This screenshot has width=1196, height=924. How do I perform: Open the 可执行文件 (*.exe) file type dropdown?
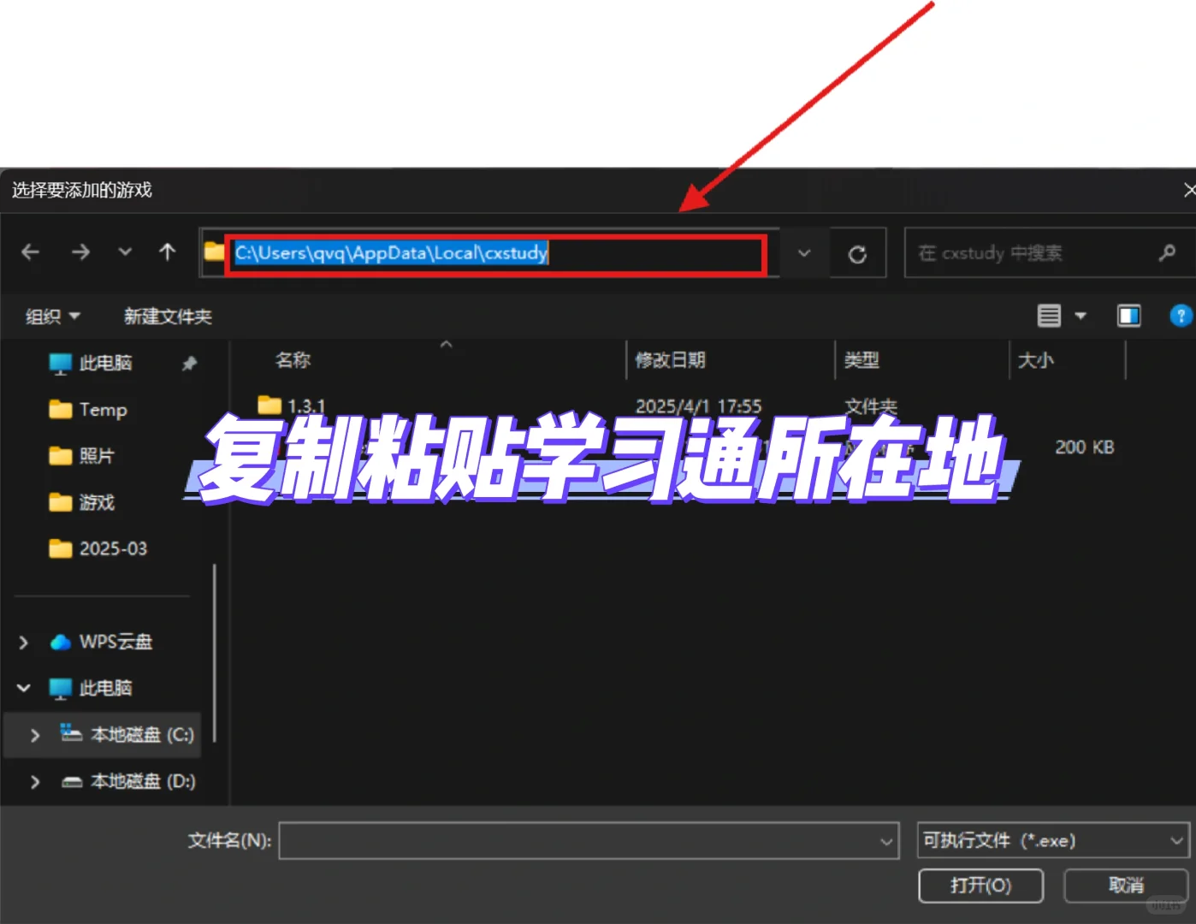[1053, 841]
